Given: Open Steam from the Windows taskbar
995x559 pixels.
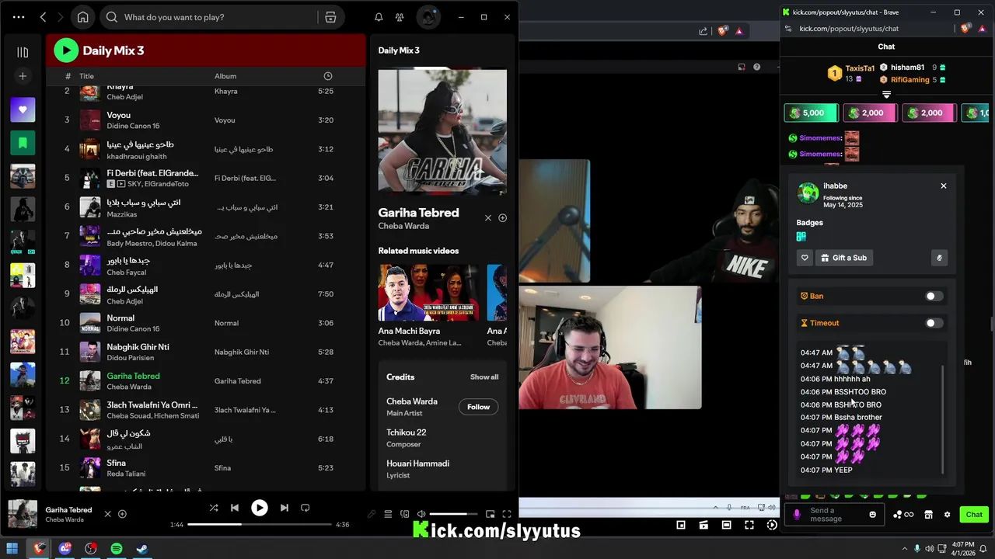Looking at the screenshot, I should coord(142,548).
